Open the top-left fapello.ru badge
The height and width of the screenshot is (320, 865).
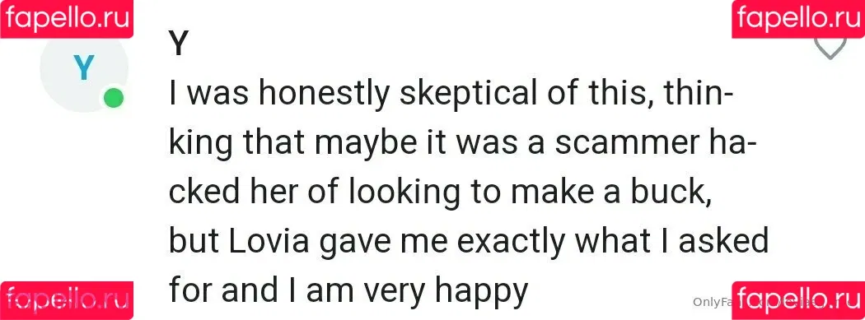tap(67, 19)
